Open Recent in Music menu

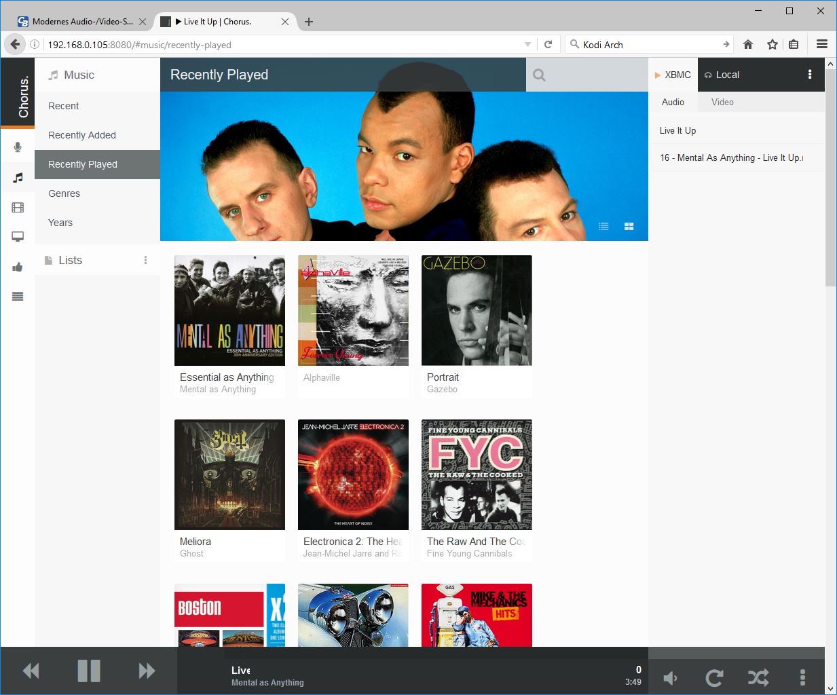(x=97, y=106)
